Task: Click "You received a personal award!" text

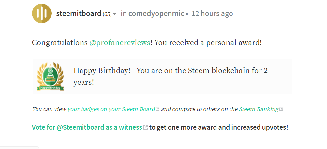Action: click(x=208, y=43)
